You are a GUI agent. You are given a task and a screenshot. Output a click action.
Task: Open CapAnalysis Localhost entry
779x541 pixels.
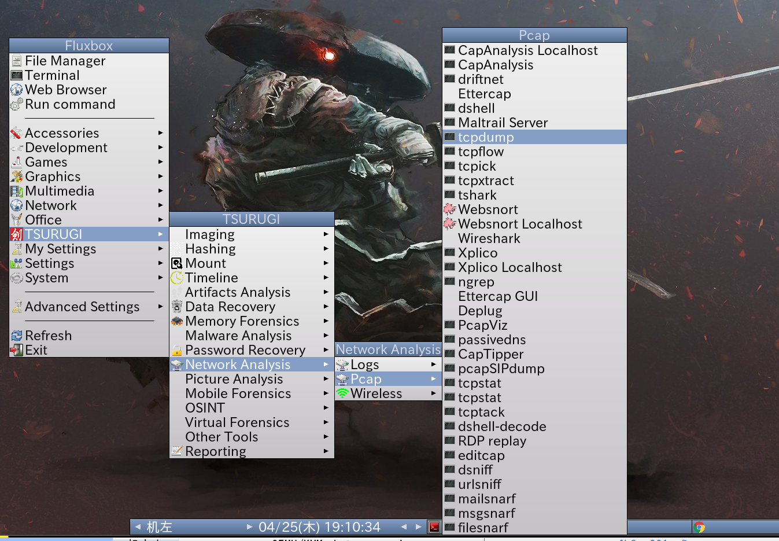tap(534, 50)
